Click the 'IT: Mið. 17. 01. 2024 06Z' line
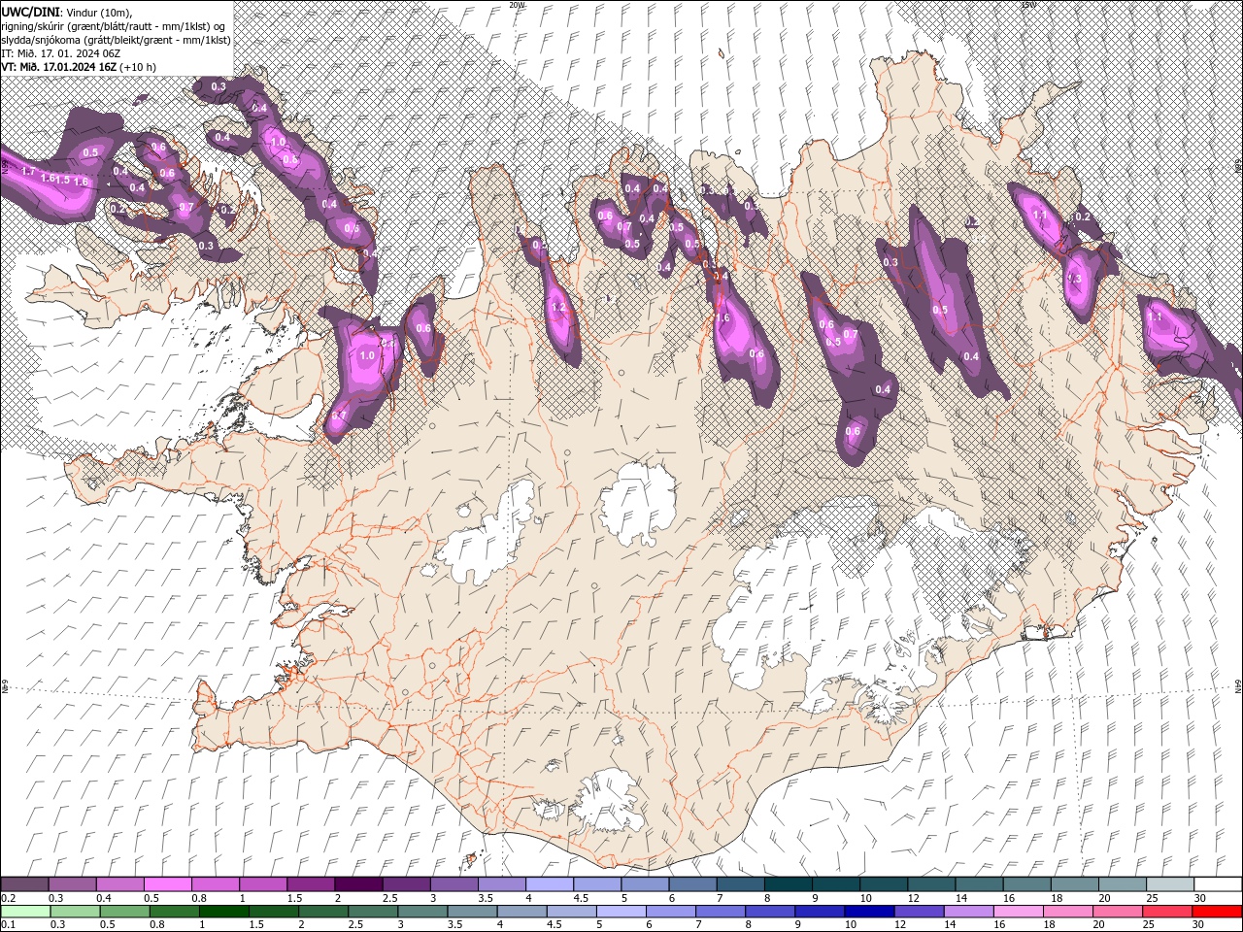 click(x=60, y=52)
